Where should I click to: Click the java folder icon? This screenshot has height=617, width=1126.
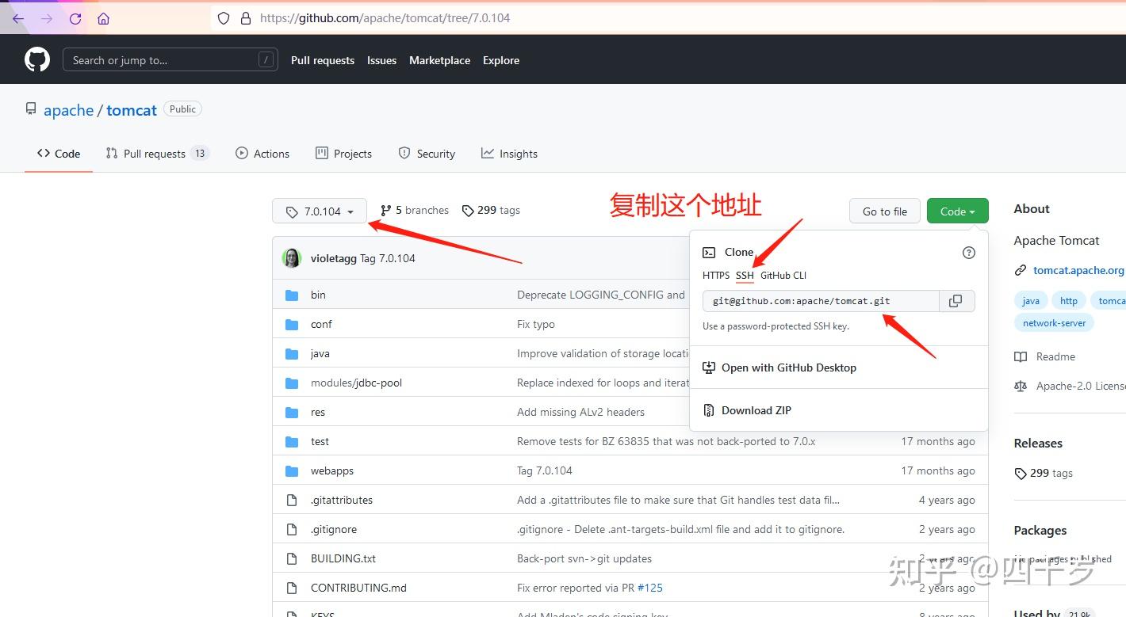tap(293, 354)
